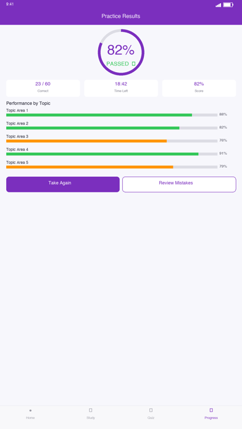
Task: Tap the 82% Score card
Action: 199,88
